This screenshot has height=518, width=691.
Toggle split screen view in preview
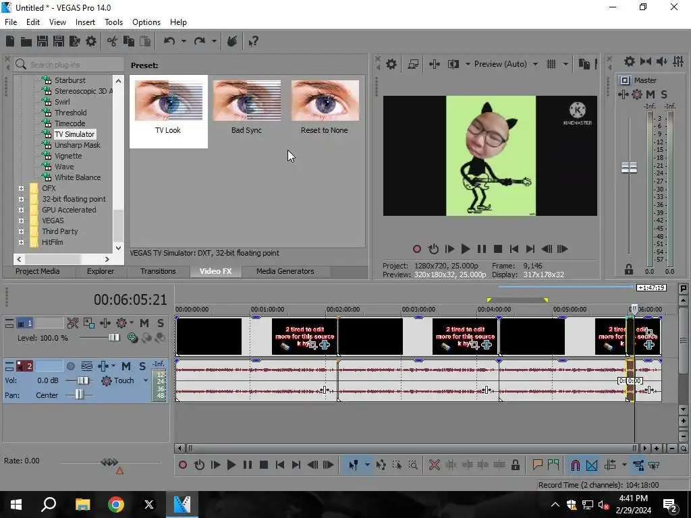(x=453, y=64)
